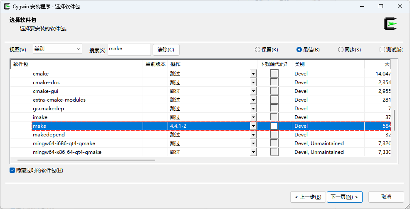Open the action dropdown for cmake-gui

[253, 91]
